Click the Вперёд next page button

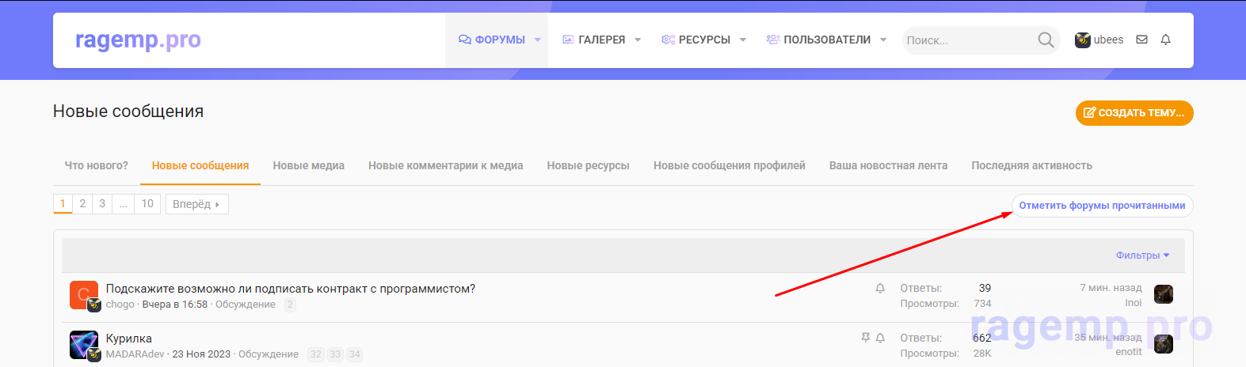pos(196,204)
